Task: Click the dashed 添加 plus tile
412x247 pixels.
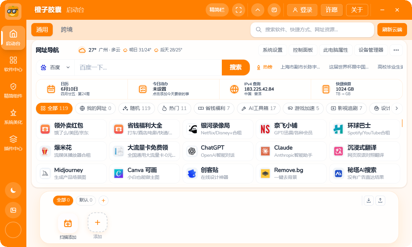Action: pos(98,222)
